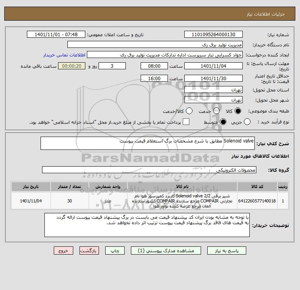
Task: Click the چاپ print button
Action: [x=115, y=251]
